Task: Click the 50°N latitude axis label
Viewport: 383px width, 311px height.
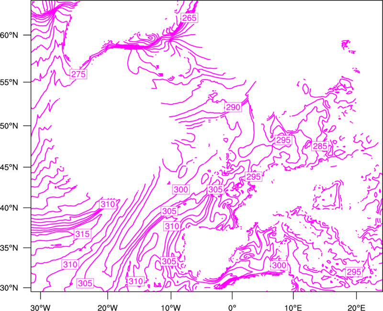Action: point(9,126)
